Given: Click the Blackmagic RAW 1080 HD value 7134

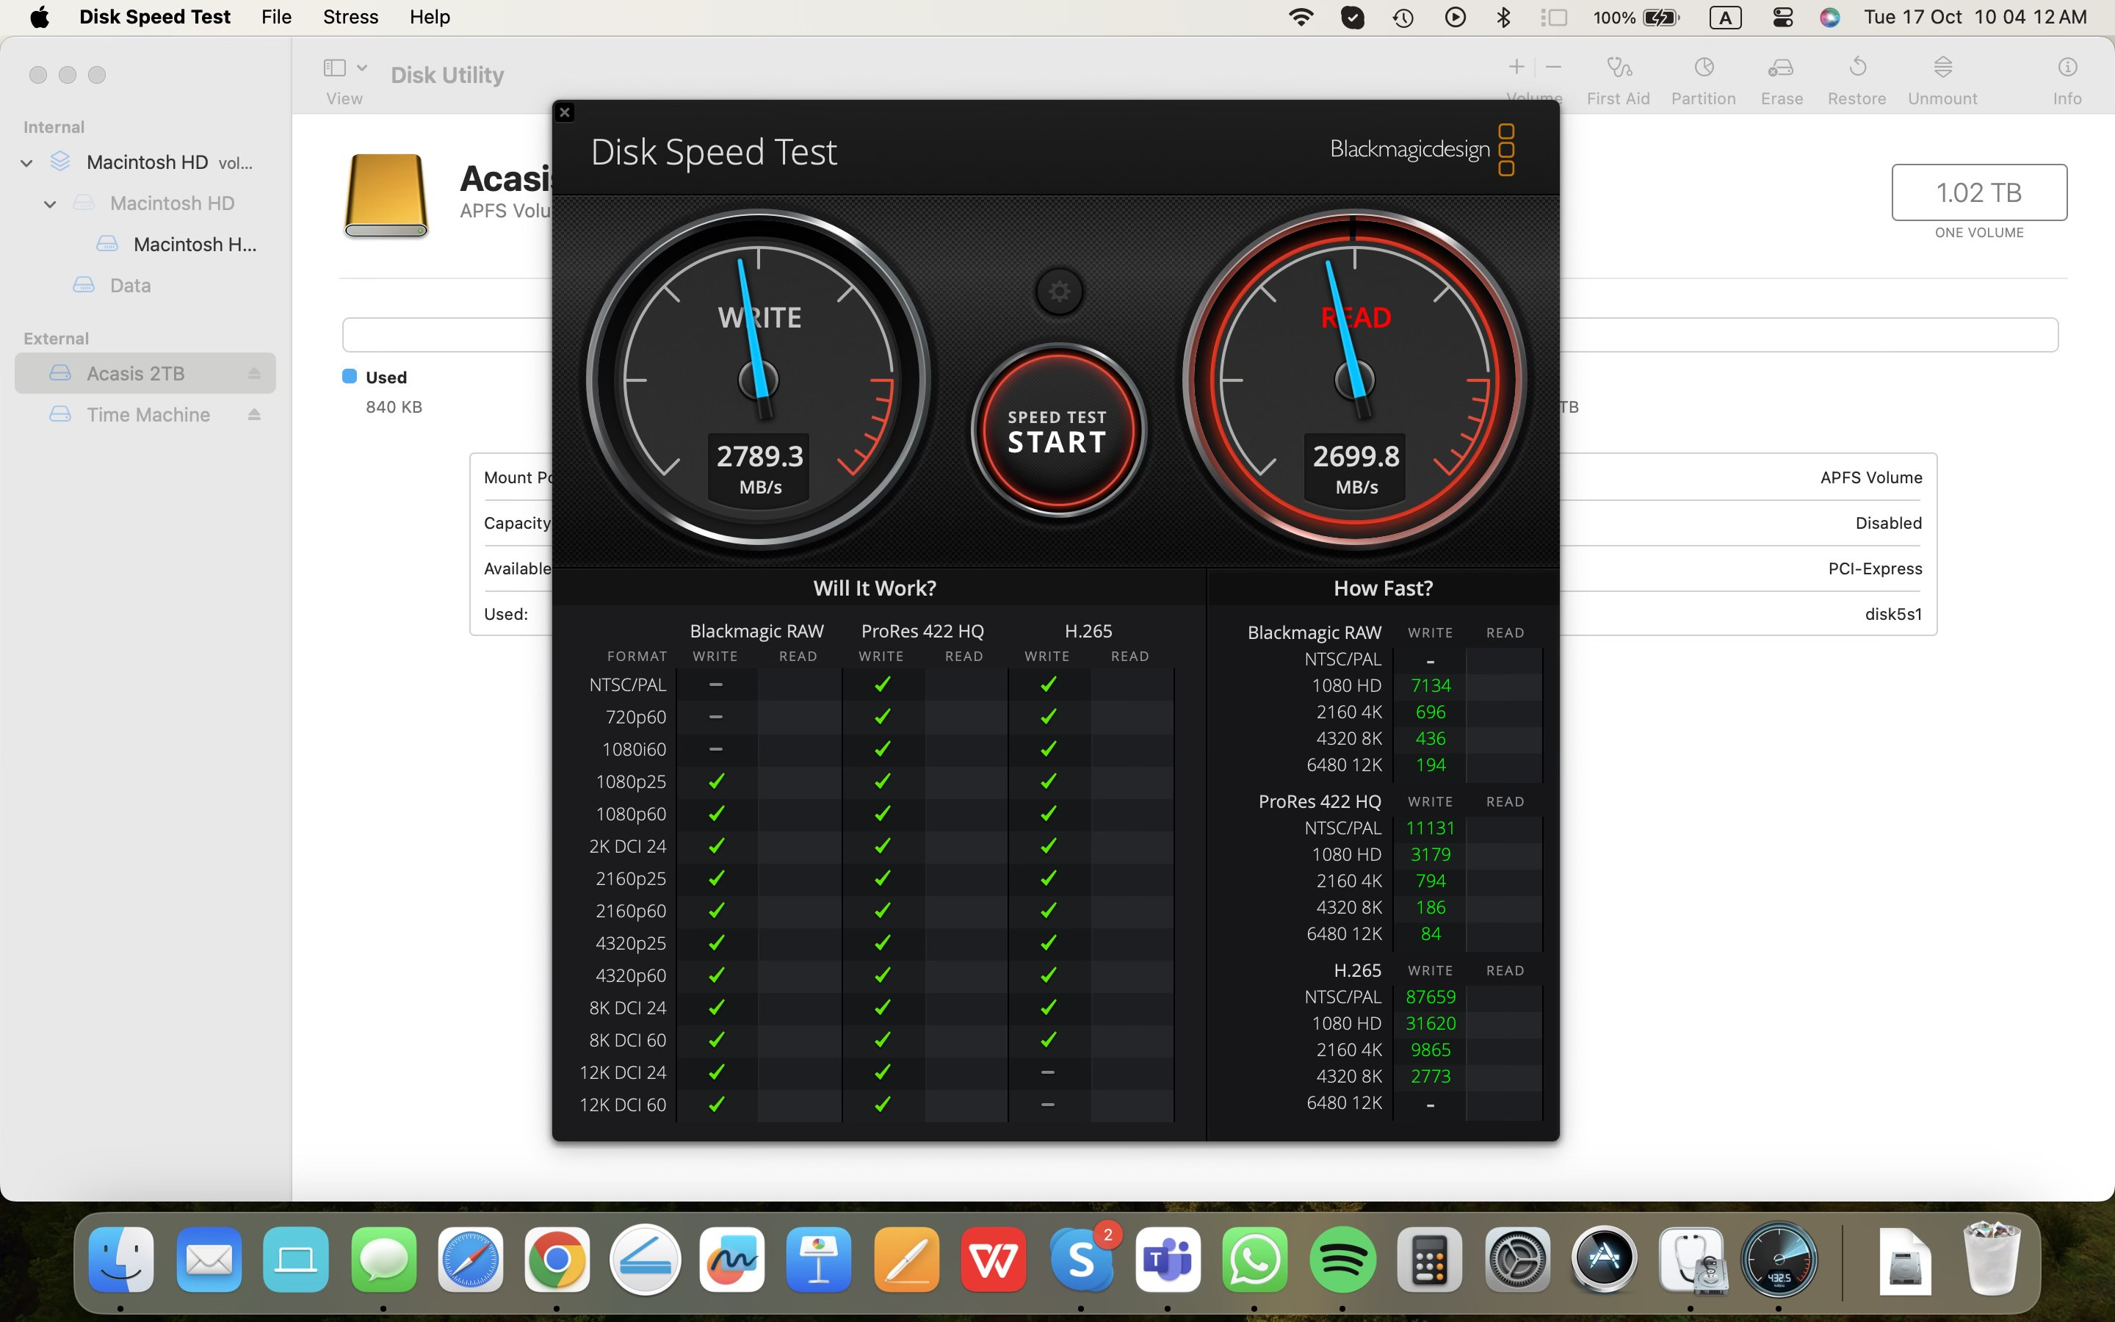Looking at the screenshot, I should coord(1431,685).
